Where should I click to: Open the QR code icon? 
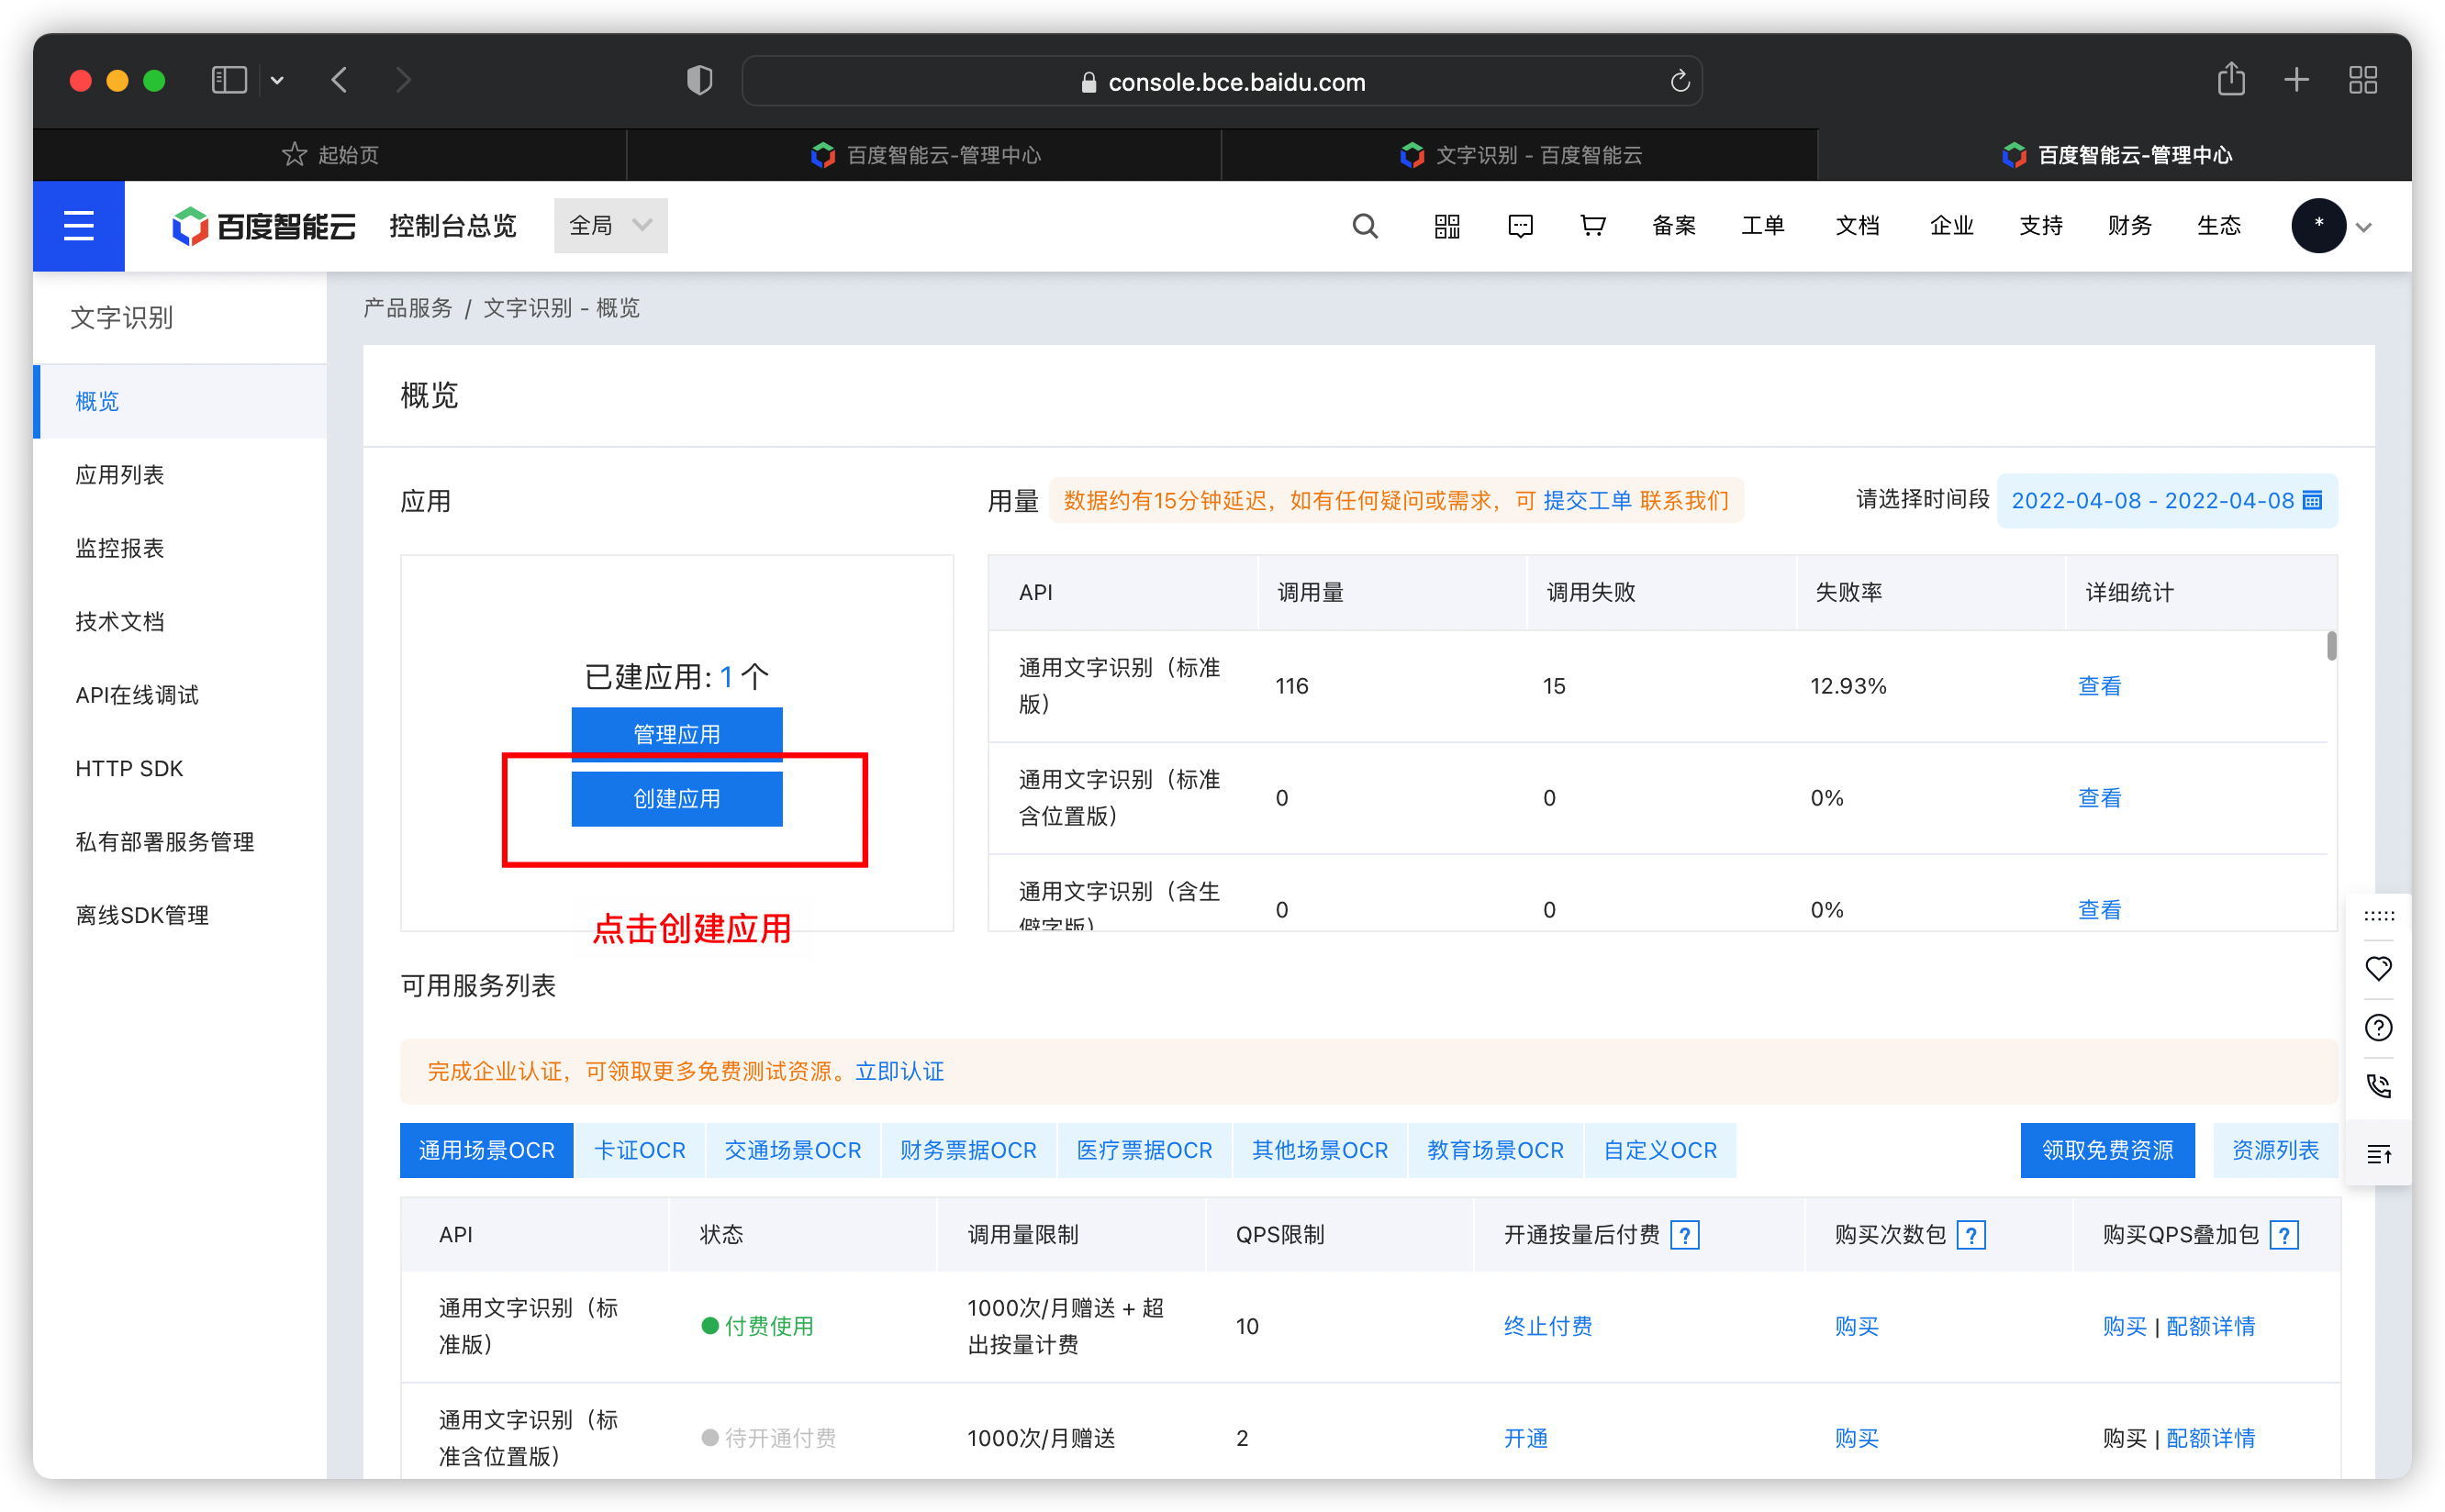pos(1446,226)
